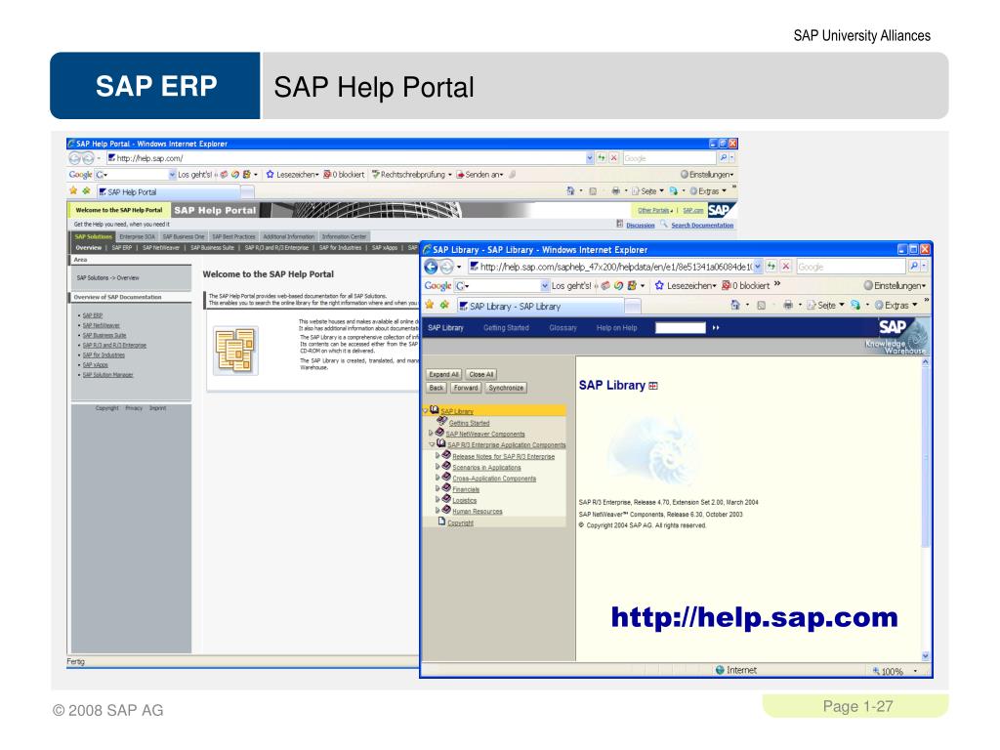This screenshot has width=1000, height=750.
Task: Click scrollbar down arrow in SAP Library content
Action: pyautogui.click(x=926, y=656)
